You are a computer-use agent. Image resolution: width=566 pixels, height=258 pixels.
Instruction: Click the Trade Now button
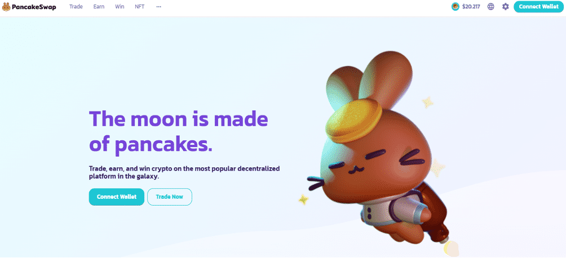pos(169,197)
